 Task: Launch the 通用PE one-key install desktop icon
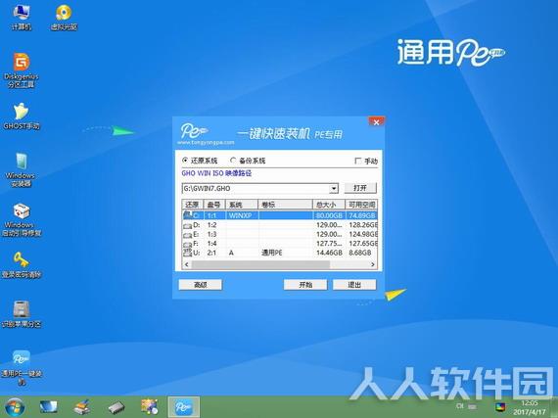[22, 367]
